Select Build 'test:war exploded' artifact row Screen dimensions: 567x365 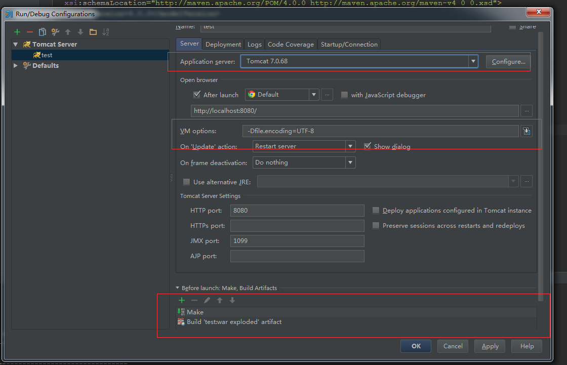coord(356,321)
